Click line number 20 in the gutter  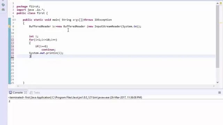coord(13,66)
